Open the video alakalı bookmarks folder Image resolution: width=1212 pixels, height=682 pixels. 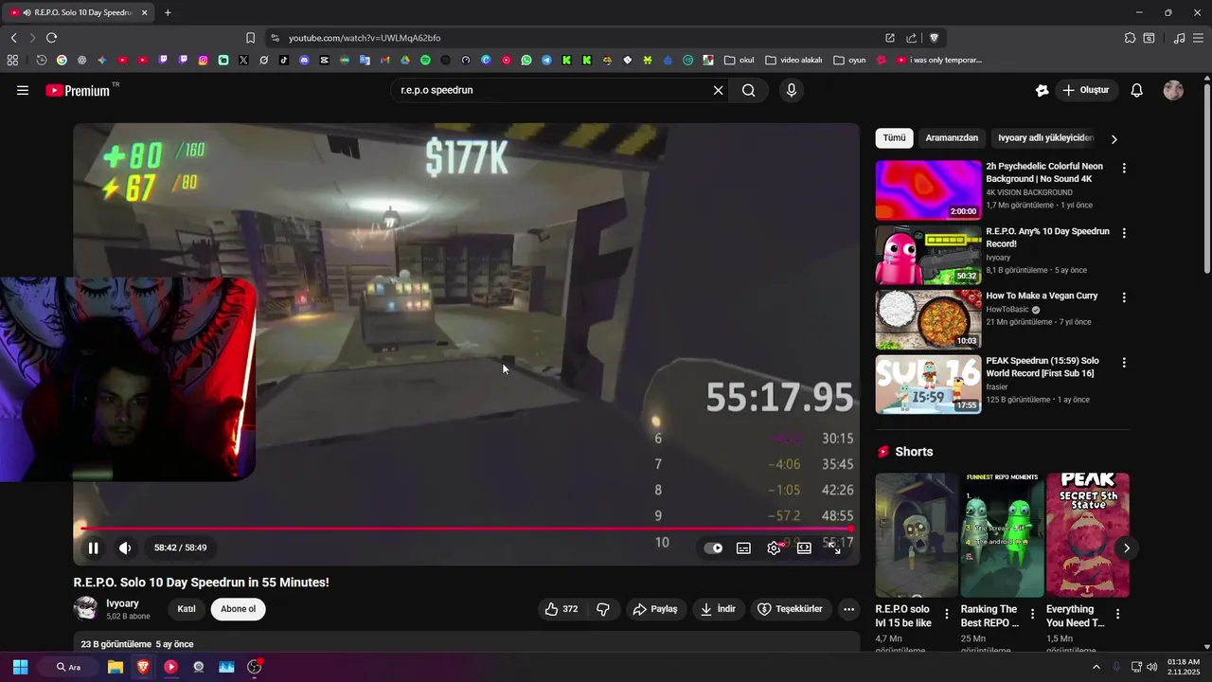[793, 60]
